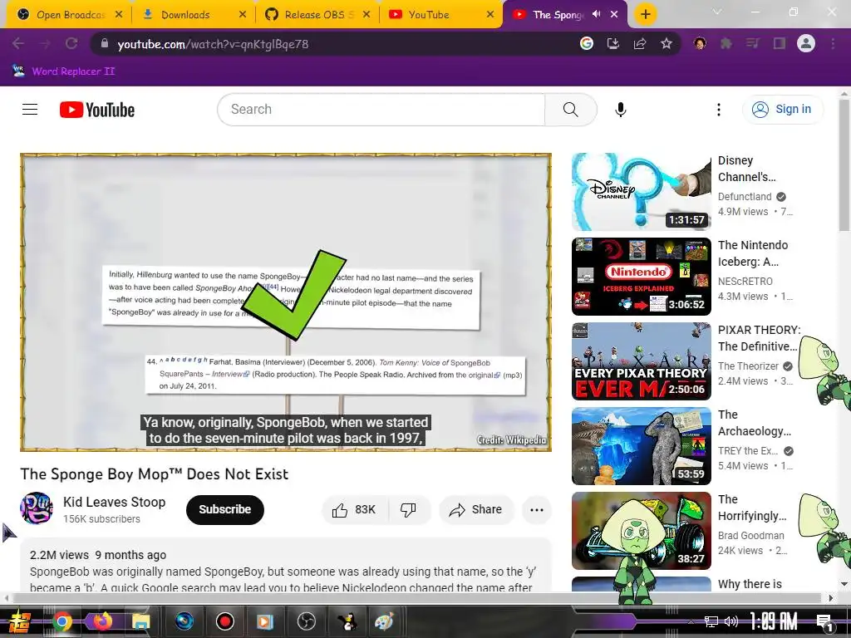Screen dimensions: 851x638
Task: Mute the audio on the Sponge tab
Action: click(597, 15)
